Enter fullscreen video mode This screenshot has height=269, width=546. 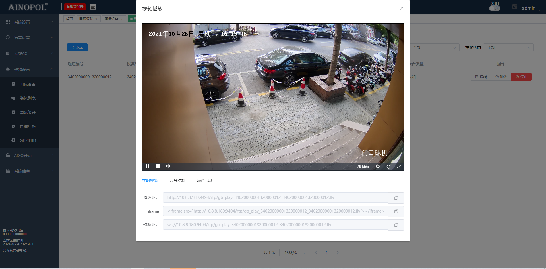click(x=399, y=167)
